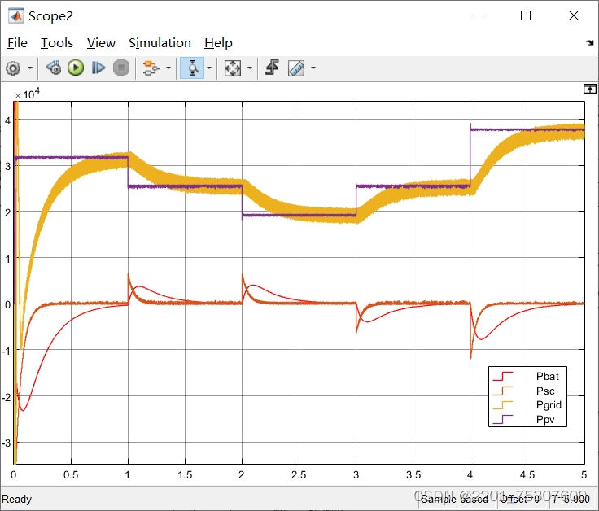The width and height of the screenshot is (599, 511).
Task: Click the MATLAB logo icon in title bar
Action: tap(16, 15)
